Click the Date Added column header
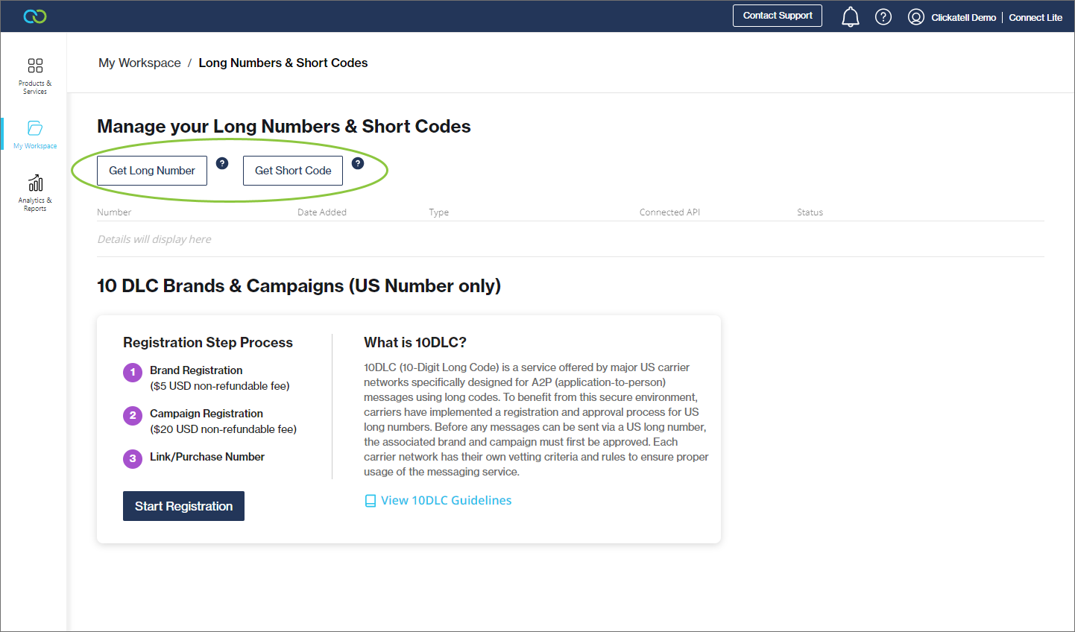1075x632 pixels. pos(321,212)
